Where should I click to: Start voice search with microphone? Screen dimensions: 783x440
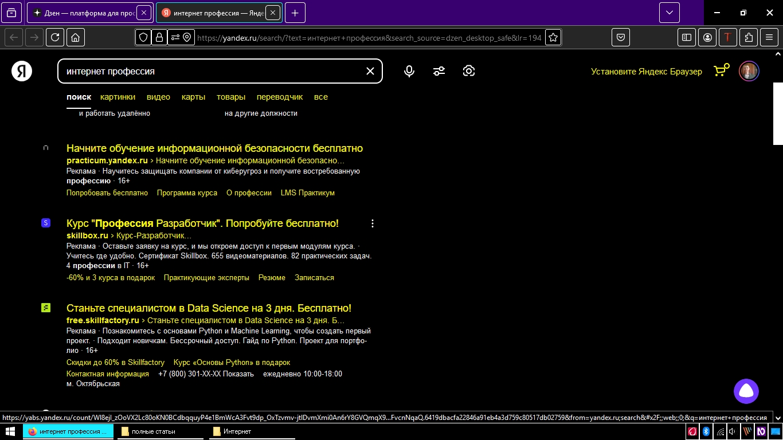[x=409, y=71]
